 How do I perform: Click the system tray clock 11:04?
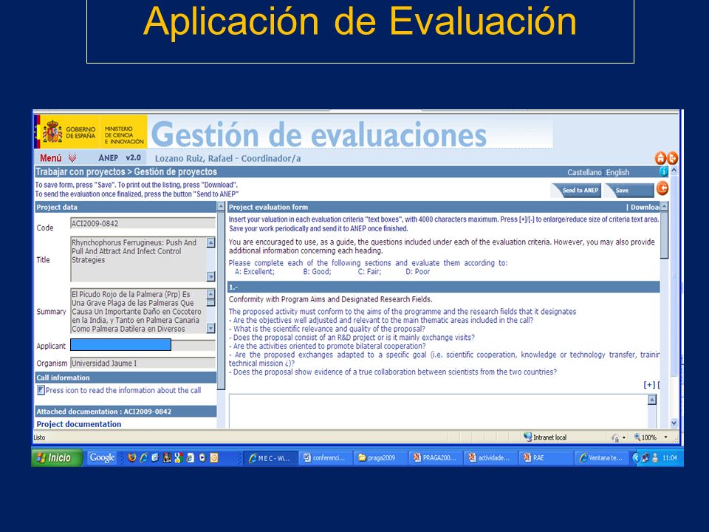coord(669,458)
